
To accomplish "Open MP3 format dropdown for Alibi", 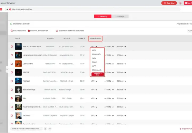I will 94,98.
